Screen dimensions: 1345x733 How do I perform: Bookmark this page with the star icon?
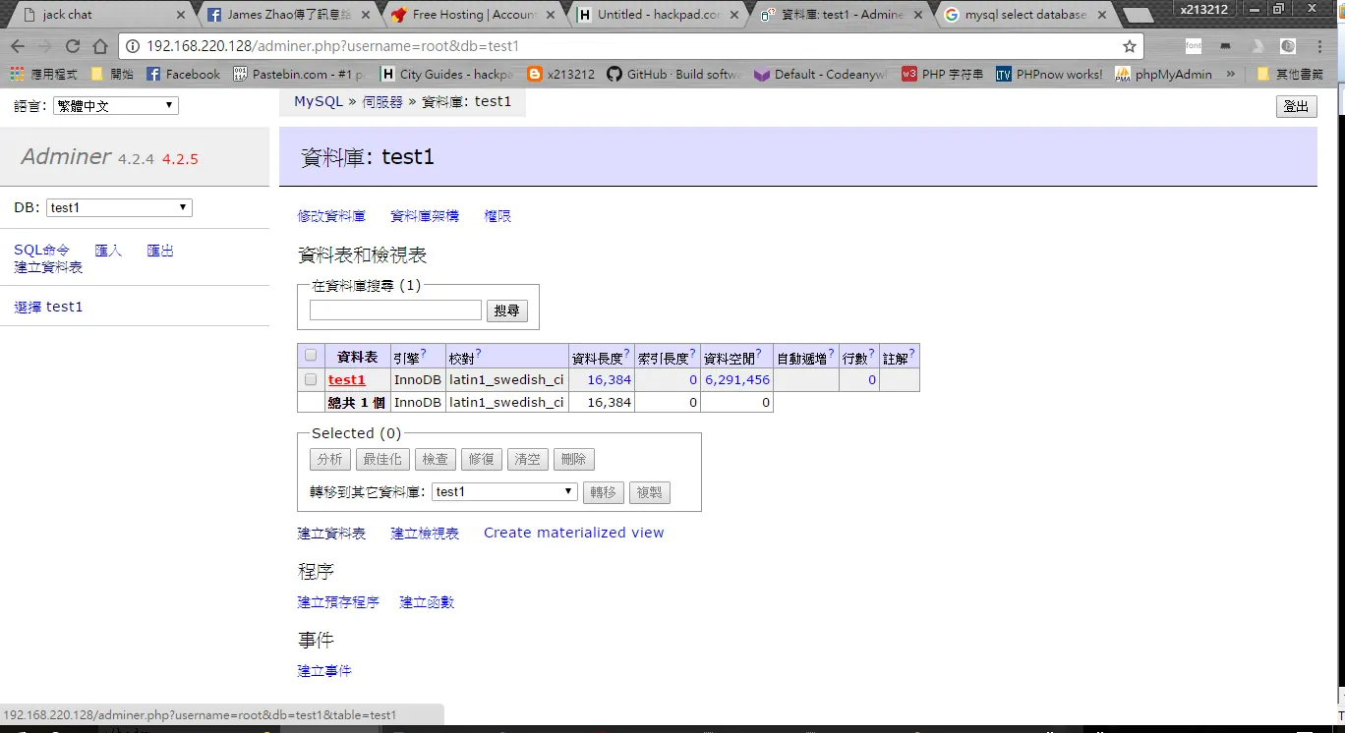[1130, 46]
